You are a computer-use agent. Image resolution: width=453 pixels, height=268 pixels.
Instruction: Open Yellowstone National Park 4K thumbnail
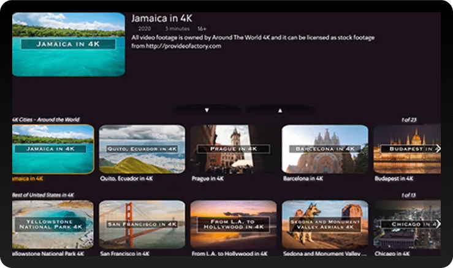pyautogui.click(x=53, y=224)
